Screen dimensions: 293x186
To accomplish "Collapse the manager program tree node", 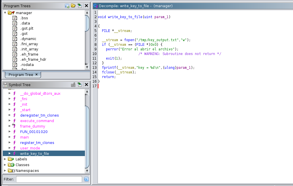I will pos(5,13).
